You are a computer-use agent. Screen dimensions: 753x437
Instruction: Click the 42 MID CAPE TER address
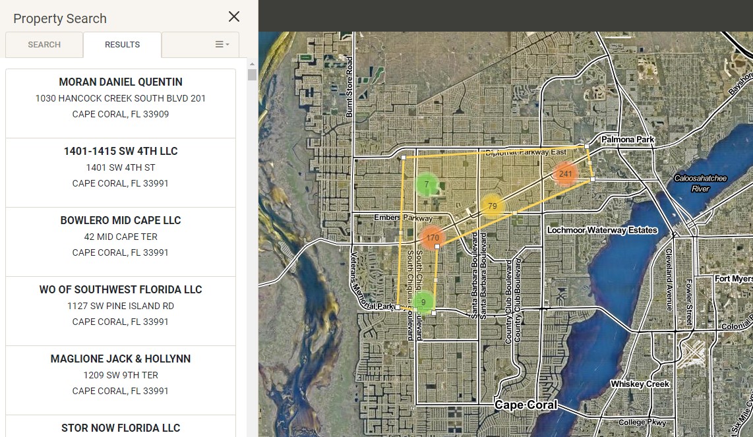coord(121,237)
